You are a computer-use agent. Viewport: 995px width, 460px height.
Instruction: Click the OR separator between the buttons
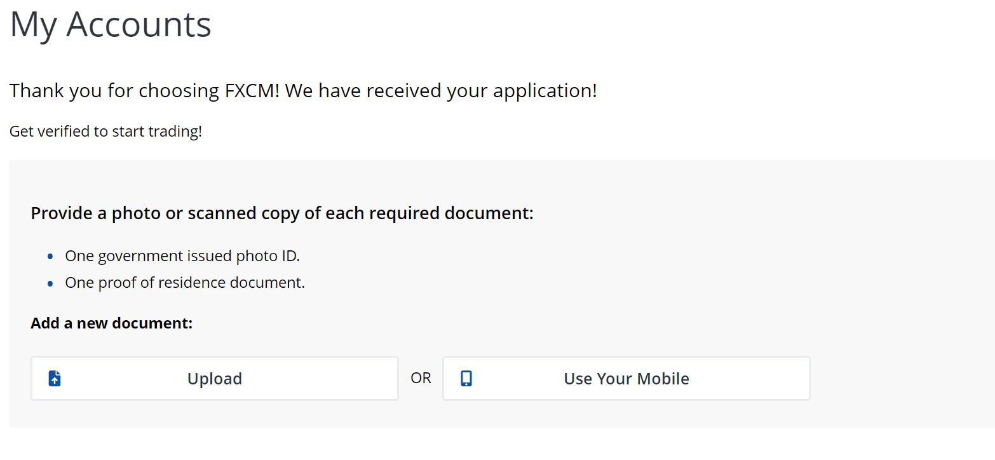click(x=421, y=379)
